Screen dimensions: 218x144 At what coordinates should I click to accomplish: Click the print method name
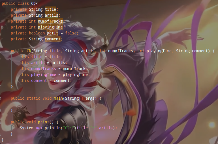(x=44, y=122)
